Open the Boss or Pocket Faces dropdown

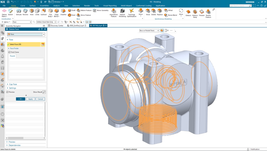(x=149, y=30)
